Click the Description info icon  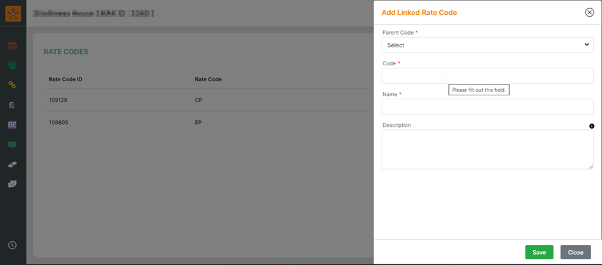pos(591,126)
